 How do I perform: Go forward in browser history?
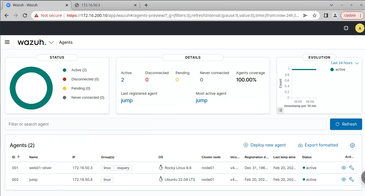(16, 15)
